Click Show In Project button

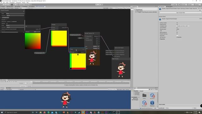click(10, 8)
